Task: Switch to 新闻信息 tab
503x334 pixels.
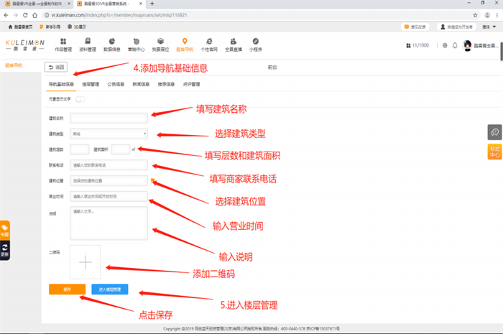Action: pos(141,84)
